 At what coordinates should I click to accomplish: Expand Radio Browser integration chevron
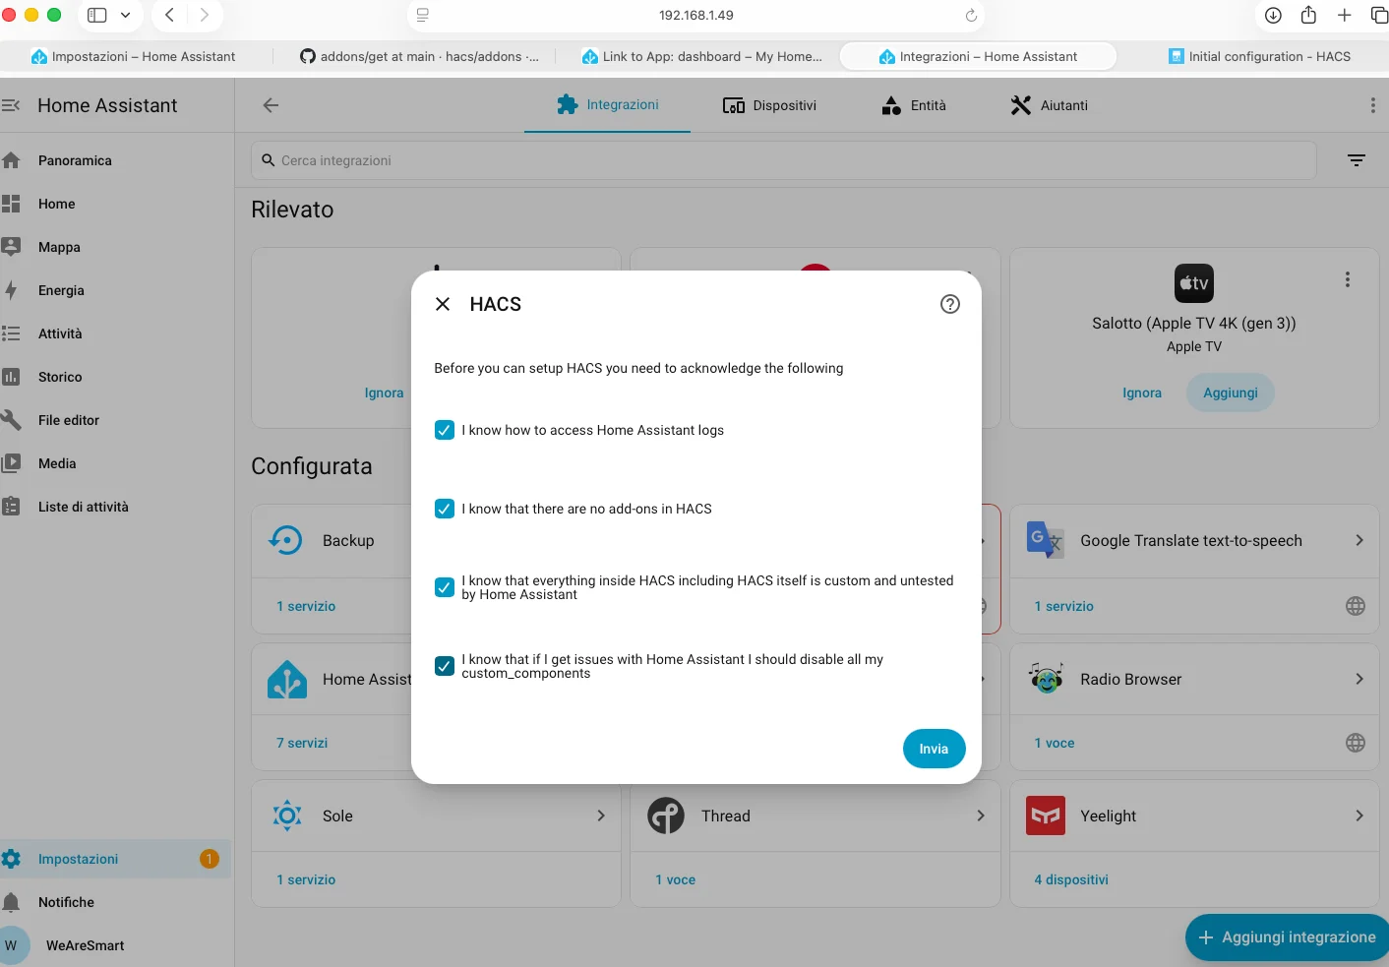point(1359,679)
